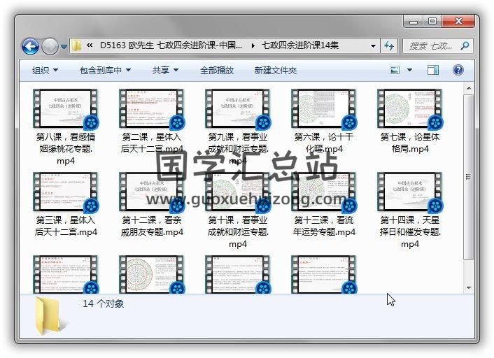Click the folder icon in address bar
The height and width of the screenshot is (358, 494).
pyautogui.click(x=77, y=46)
